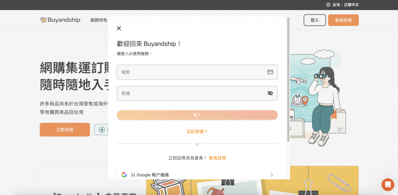This screenshot has width=398, height=195.
Task: Click the chevron arrow on the Google row
Action: [271, 175]
